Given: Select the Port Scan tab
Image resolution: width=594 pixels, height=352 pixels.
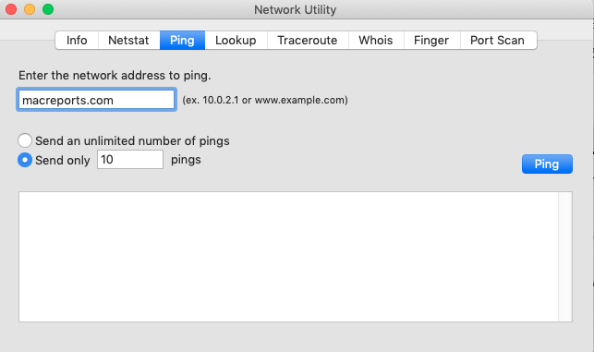Looking at the screenshot, I should point(498,40).
